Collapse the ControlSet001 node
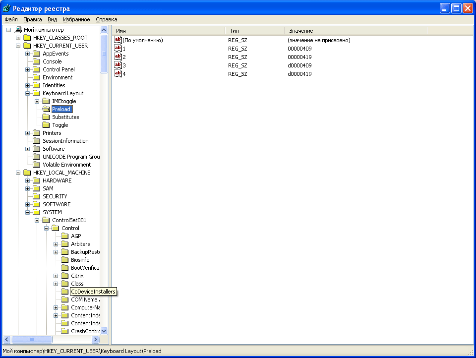Screen dimensions: 476x358 [x=37, y=220]
